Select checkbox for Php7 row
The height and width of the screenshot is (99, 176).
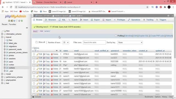[x=34, y=65]
